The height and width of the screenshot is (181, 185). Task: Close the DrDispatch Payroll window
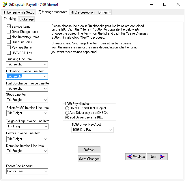(178, 5)
